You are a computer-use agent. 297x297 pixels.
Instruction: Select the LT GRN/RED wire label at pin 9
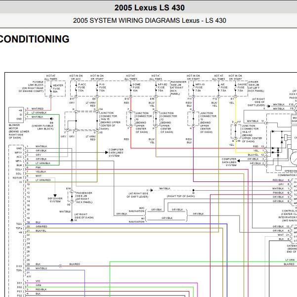click(x=43, y=180)
